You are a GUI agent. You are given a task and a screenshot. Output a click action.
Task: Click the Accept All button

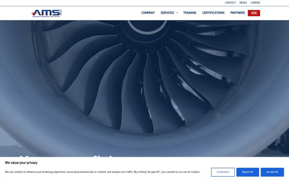pos(272,172)
